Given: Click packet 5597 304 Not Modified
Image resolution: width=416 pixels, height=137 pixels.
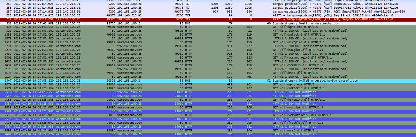Looking at the screenshot, I should [x=208, y=127].
